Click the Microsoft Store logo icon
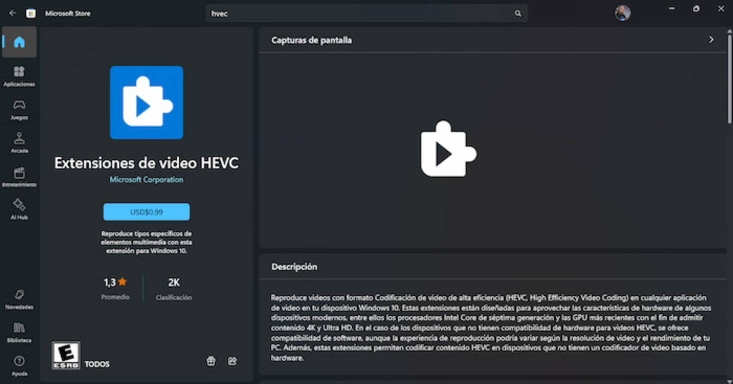The width and height of the screenshot is (733, 384). [31, 13]
